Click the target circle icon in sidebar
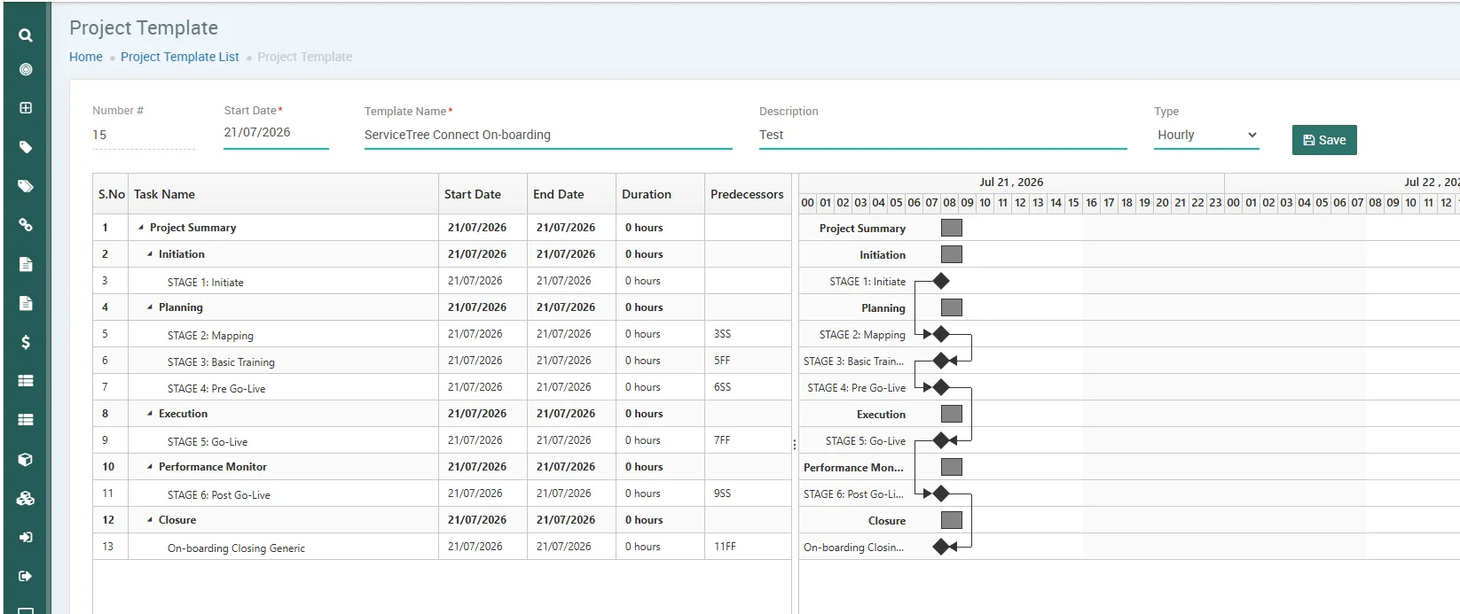This screenshot has width=1460, height=614. point(26,69)
